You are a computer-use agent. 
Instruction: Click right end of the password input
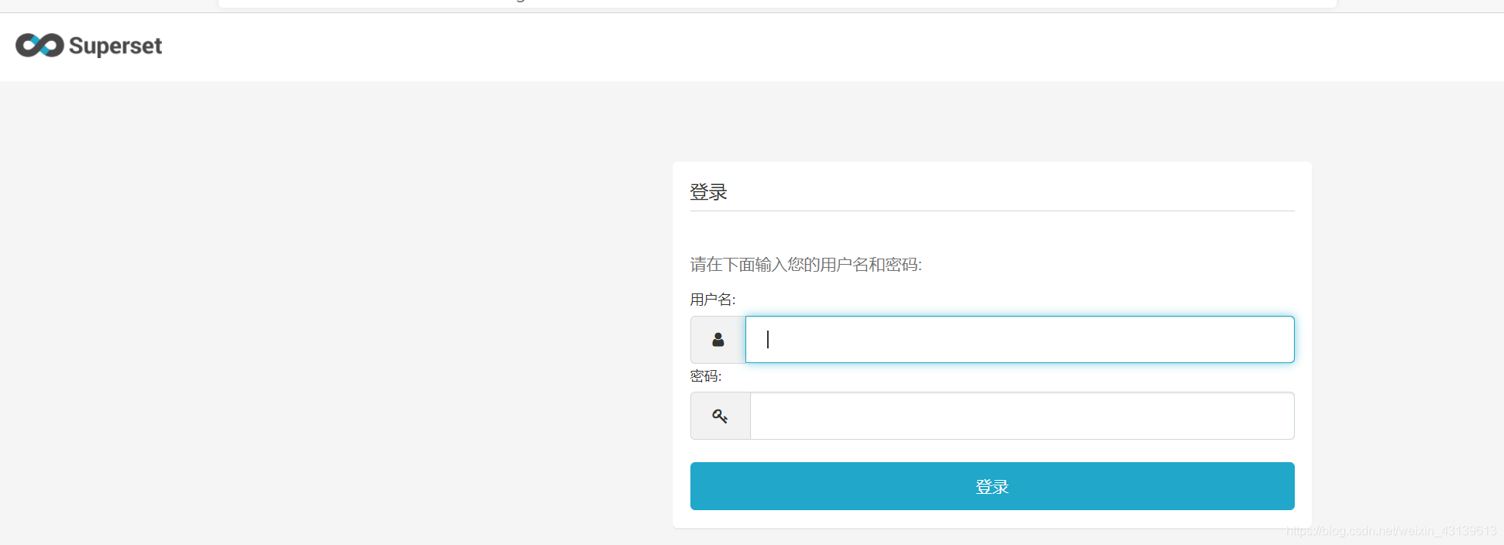pos(1271,416)
